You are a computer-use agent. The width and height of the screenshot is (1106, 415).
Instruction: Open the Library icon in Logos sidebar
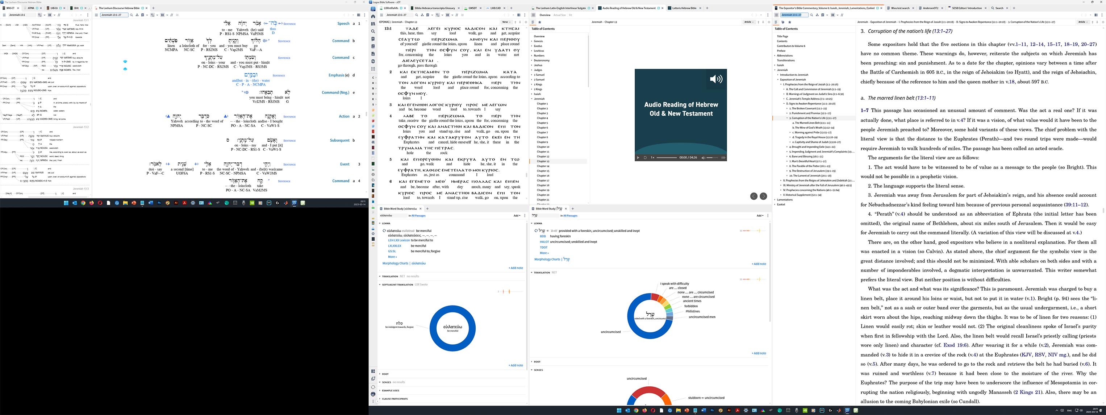tap(373, 24)
